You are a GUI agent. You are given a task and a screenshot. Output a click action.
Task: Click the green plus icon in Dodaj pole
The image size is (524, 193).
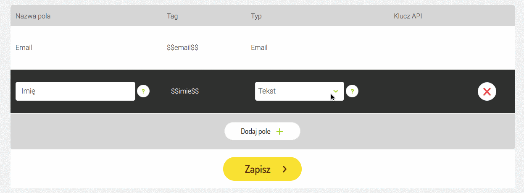(x=279, y=131)
